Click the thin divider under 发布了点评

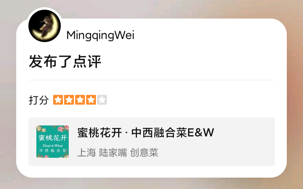coord(151,80)
